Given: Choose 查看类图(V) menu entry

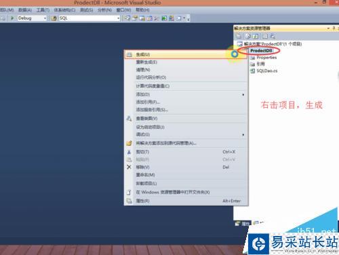Looking at the screenshot, I should 186,119.
